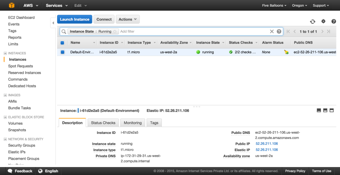Sort by Availability Zone column header
This screenshot has width=340, height=175.
coord(174,43)
